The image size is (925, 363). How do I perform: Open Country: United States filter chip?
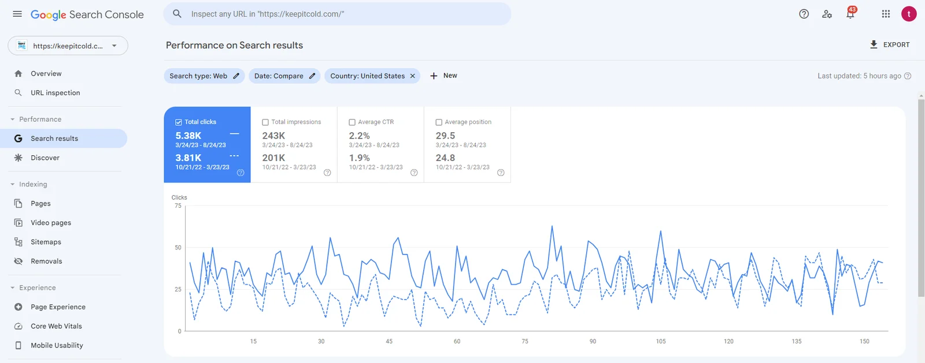[x=373, y=76]
